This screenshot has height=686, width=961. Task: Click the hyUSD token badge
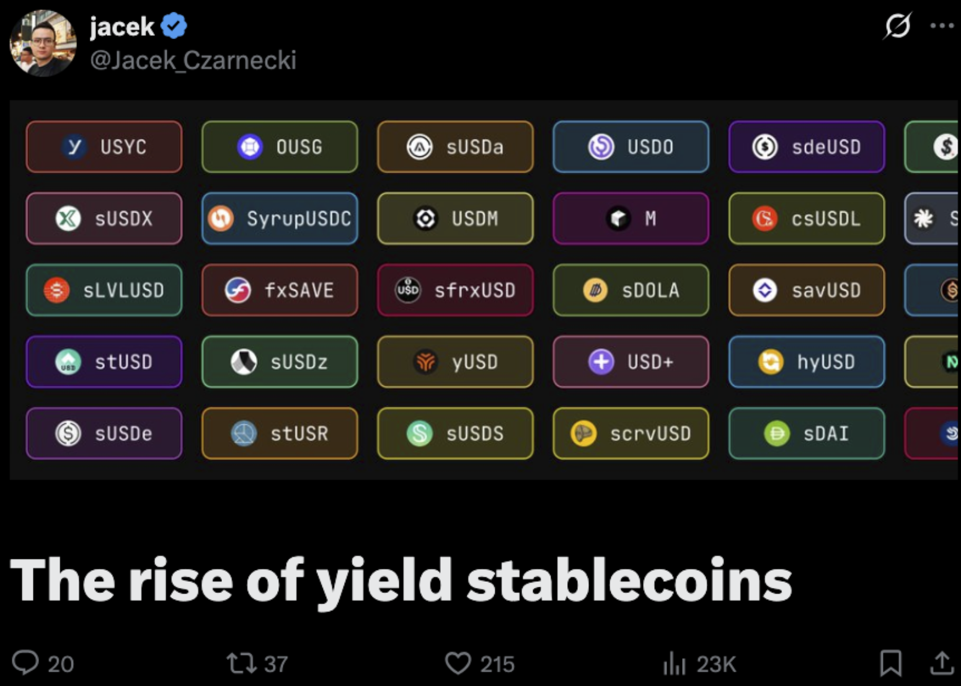pos(806,362)
